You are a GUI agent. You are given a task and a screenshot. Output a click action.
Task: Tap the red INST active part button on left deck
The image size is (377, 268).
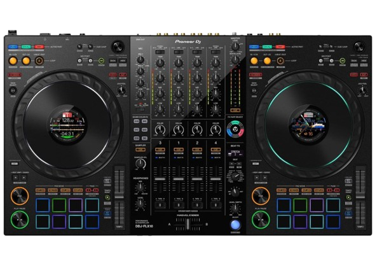(39, 47)
